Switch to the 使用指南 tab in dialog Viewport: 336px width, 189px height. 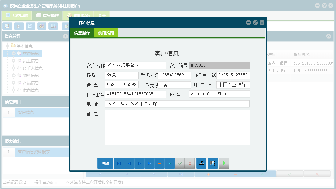click(x=106, y=32)
